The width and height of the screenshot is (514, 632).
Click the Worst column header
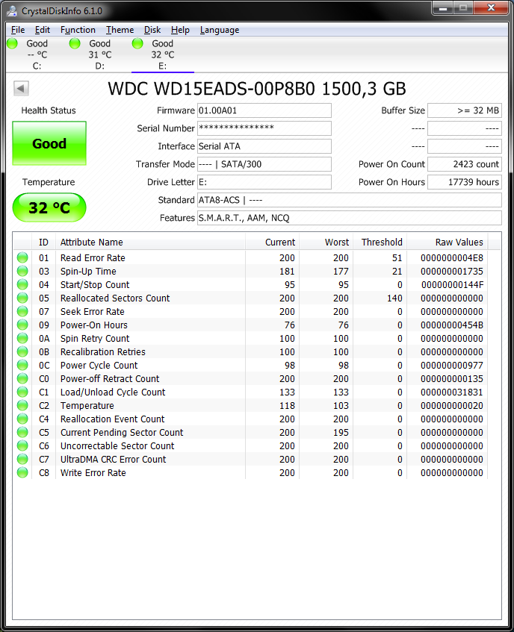coord(326,243)
